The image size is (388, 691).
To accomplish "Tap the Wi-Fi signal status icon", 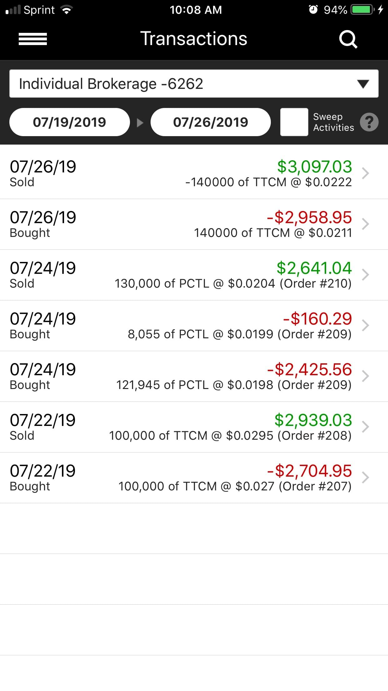I will (66, 10).
